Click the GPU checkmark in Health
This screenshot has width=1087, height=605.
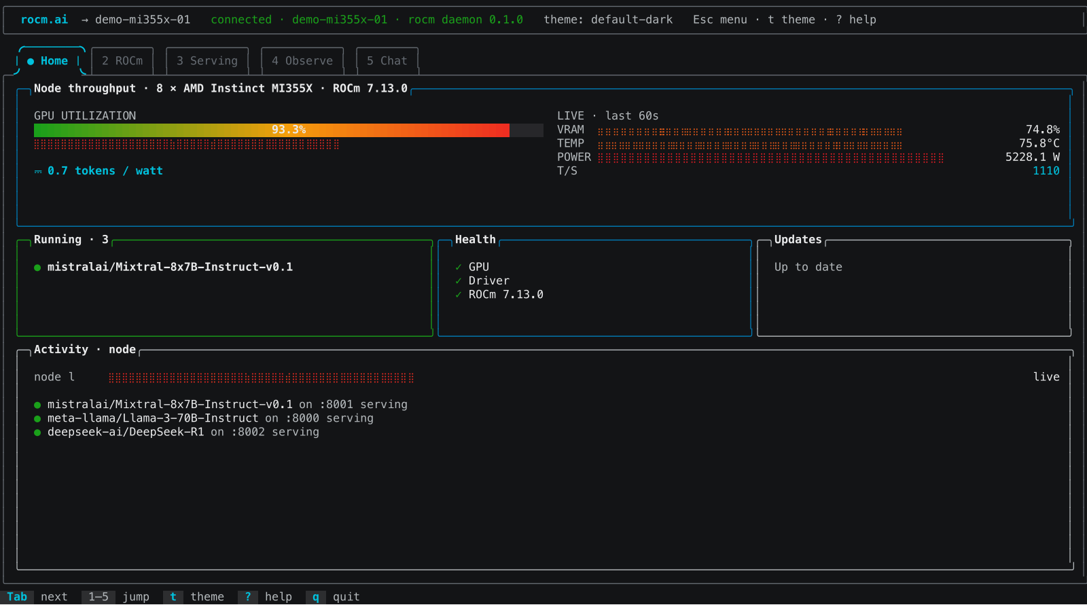click(459, 268)
